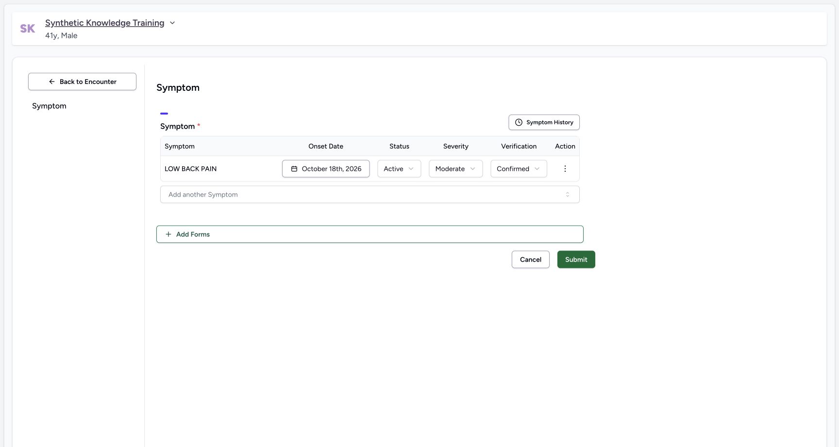839x447 pixels.
Task: Open the October 18th, 2026 onset date picker
Action: point(326,169)
